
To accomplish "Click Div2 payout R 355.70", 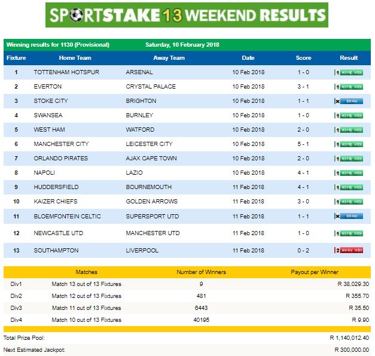I will coord(357,296).
